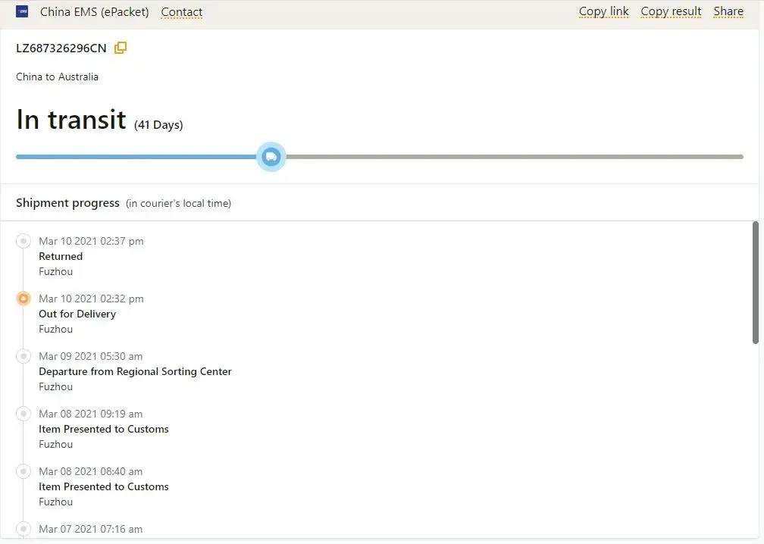Click the In transit status heading
Viewport: 764px width, 544px height.
[71, 120]
